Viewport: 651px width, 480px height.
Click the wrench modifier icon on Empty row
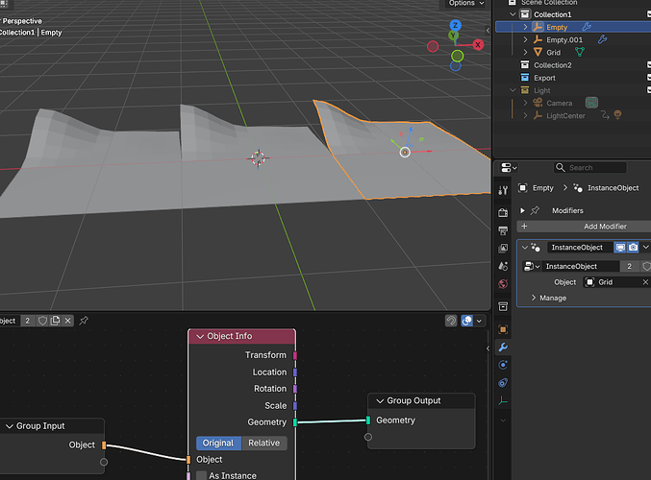pos(587,27)
